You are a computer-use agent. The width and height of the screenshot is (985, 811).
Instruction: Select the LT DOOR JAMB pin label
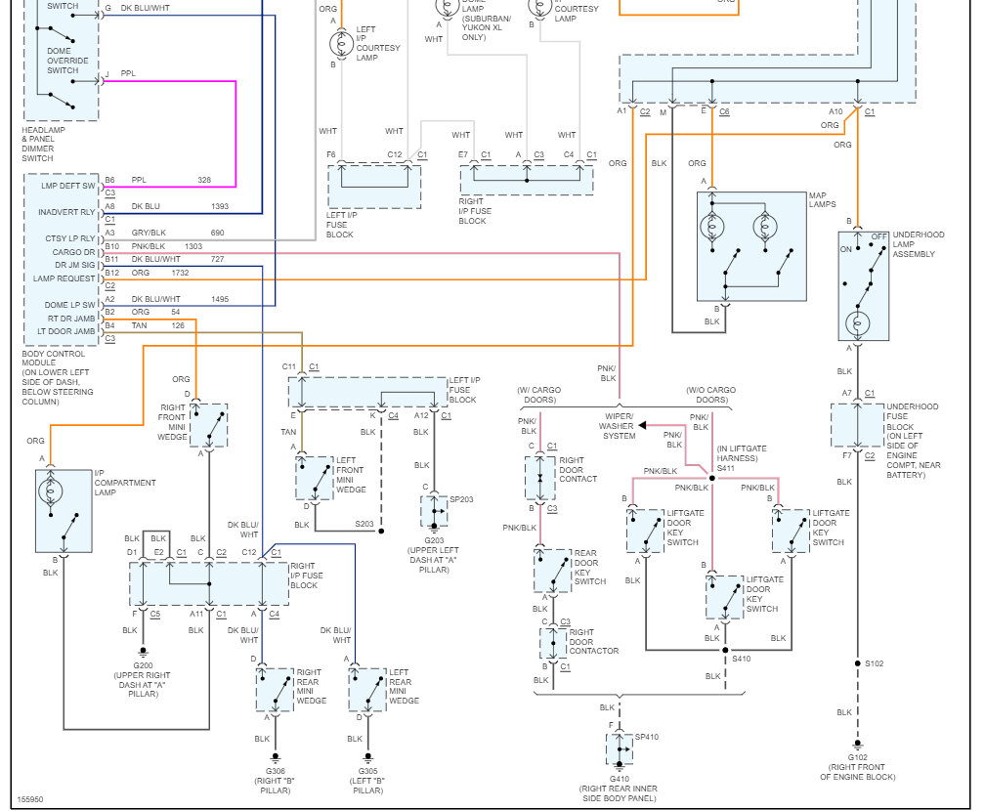coord(66,331)
